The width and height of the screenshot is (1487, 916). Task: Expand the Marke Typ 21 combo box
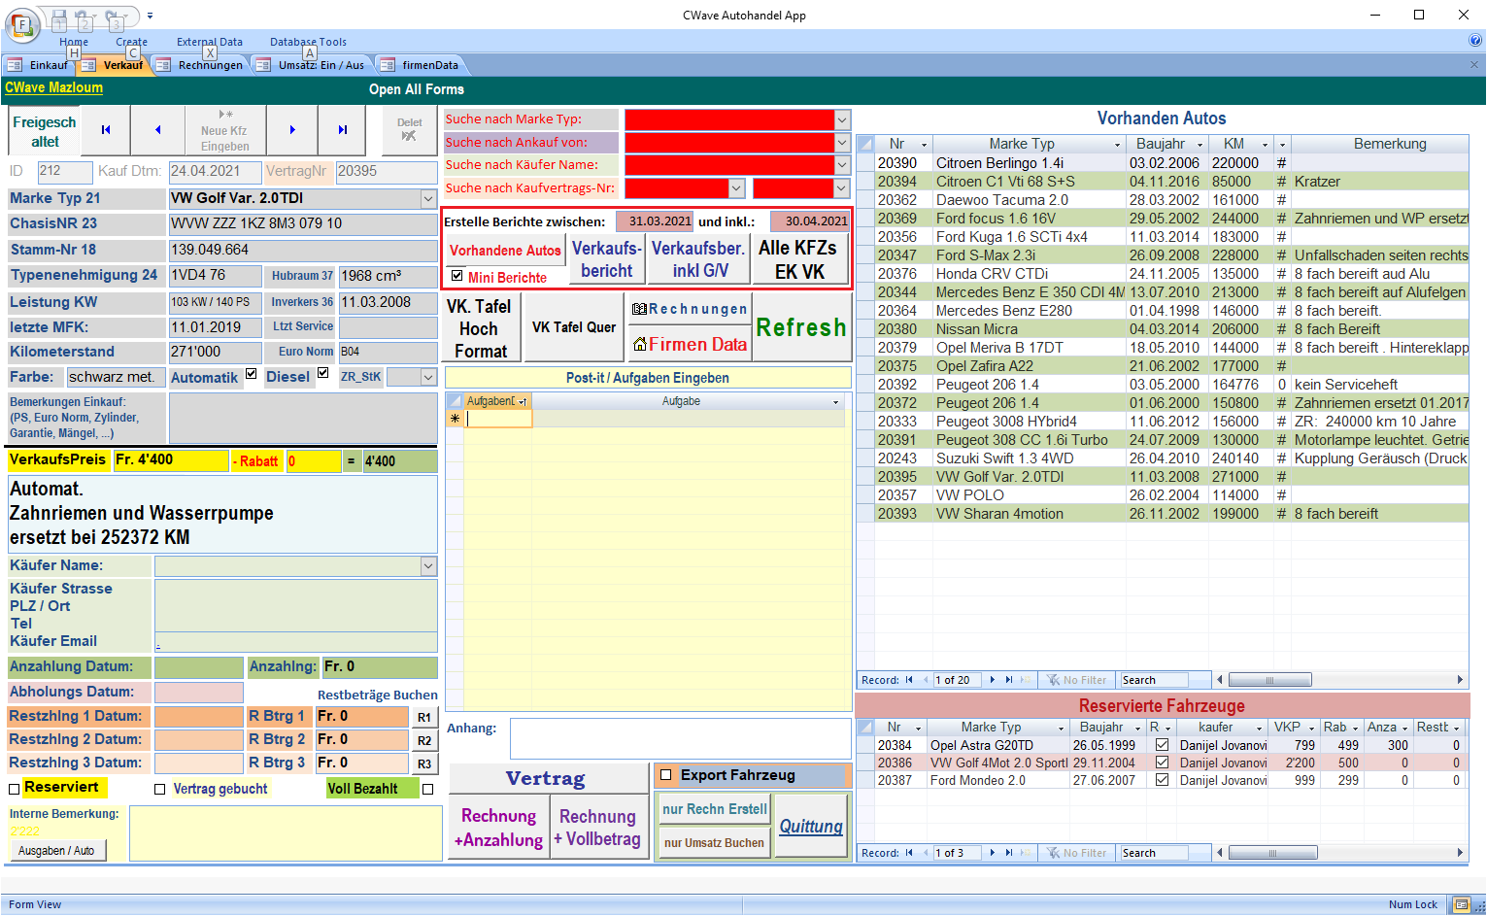(428, 198)
